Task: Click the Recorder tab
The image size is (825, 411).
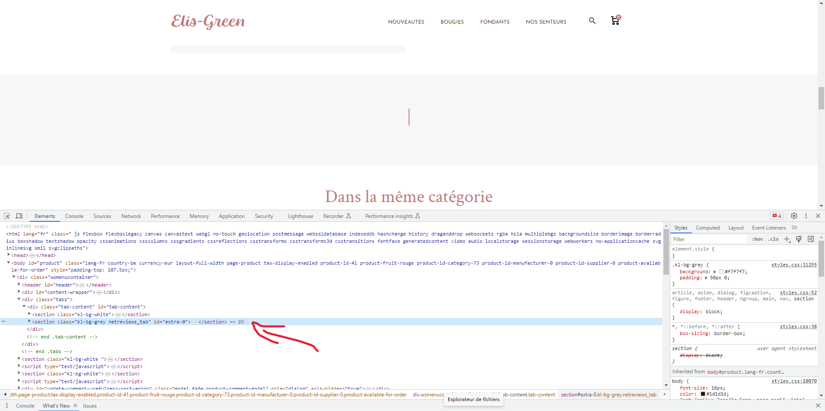Action: (337, 216)
